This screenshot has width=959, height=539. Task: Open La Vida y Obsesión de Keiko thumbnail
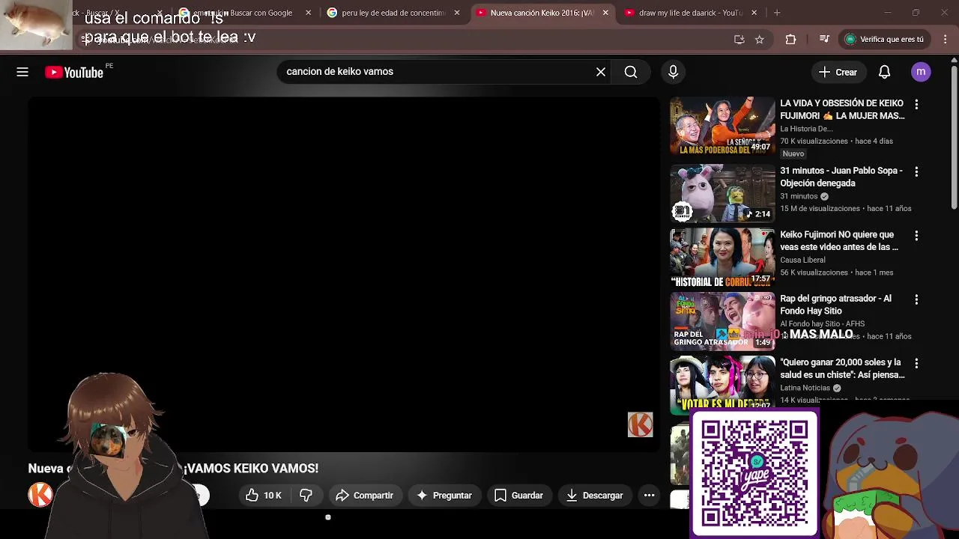click(722, 126)
